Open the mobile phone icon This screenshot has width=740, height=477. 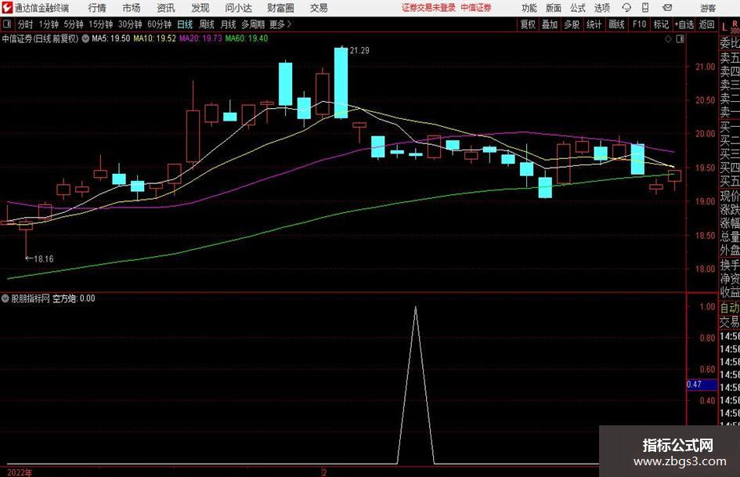(645, 8)
